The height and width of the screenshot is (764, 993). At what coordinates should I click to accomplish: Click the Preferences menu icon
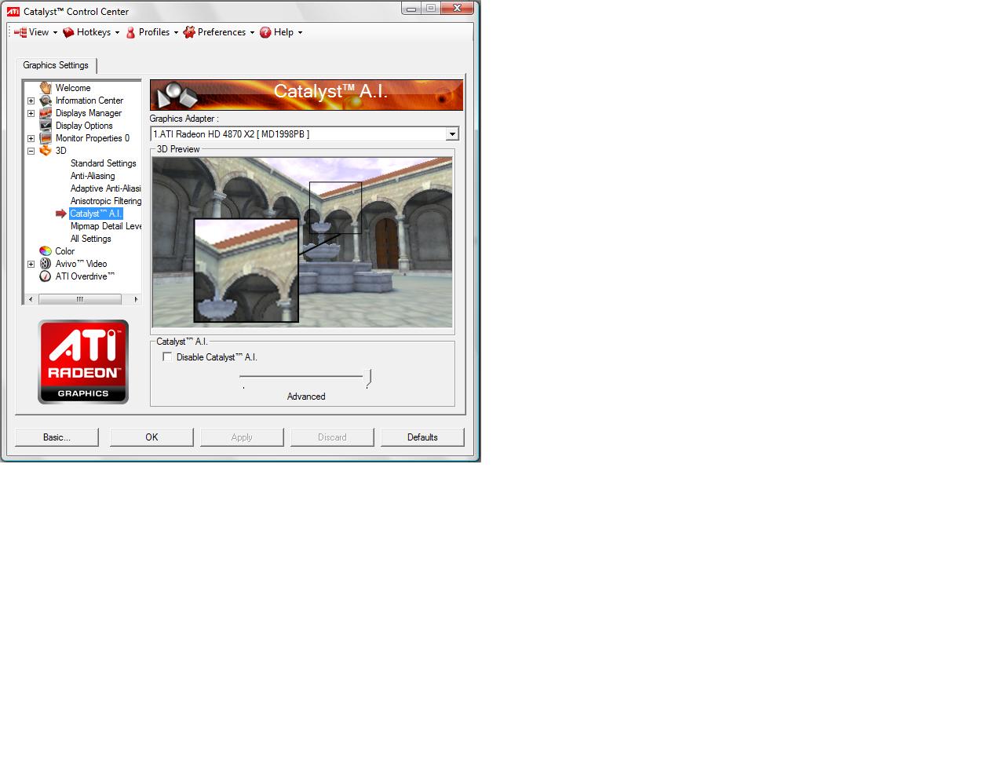189,32
